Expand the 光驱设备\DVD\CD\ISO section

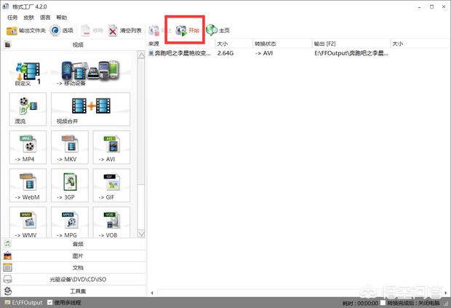click(77, 279)
